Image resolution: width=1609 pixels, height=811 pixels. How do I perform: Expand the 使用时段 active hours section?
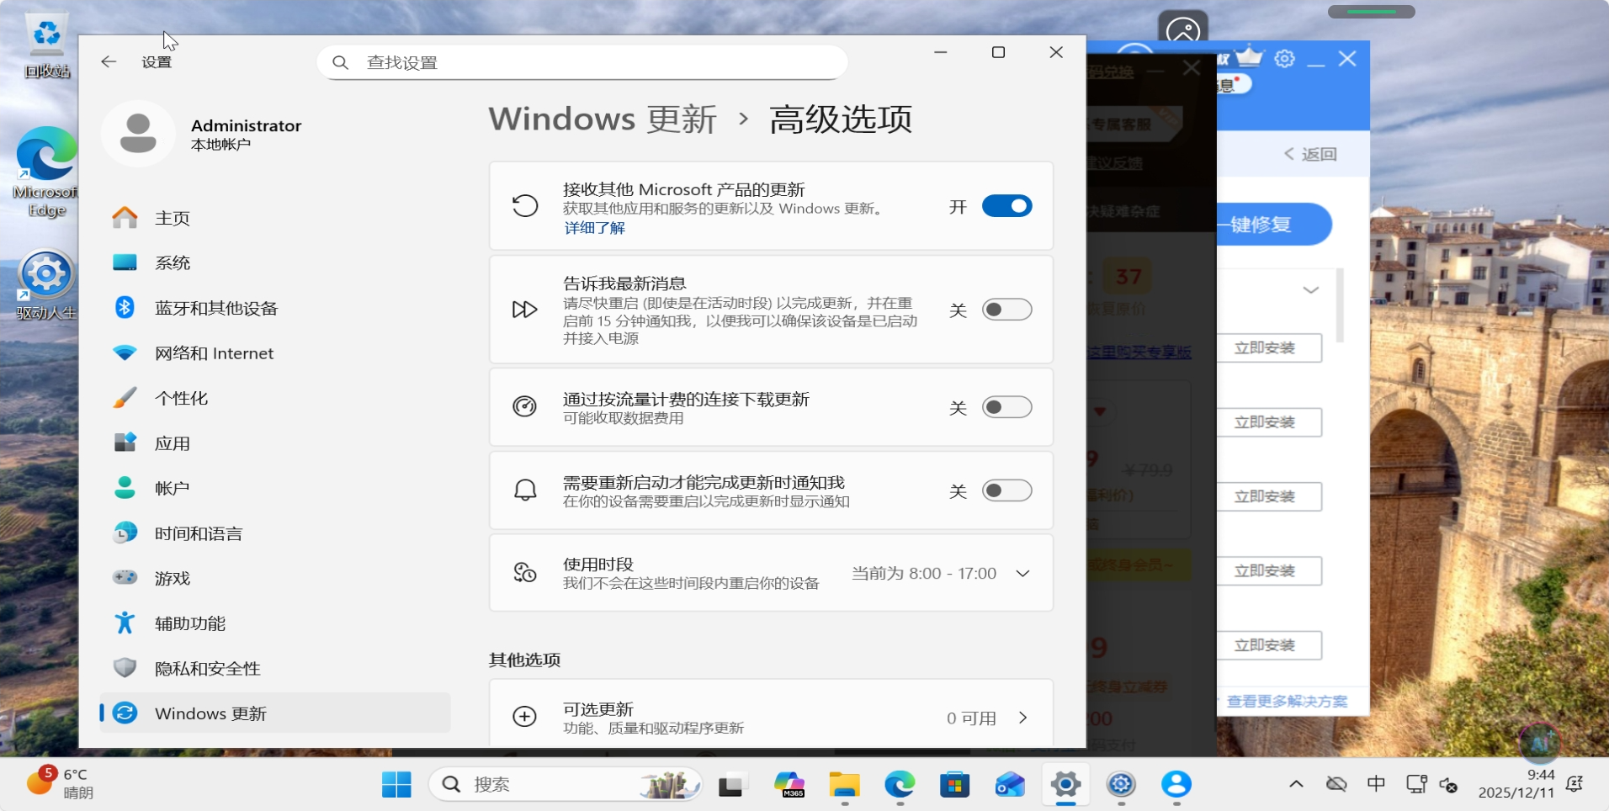coord(1022,574)
